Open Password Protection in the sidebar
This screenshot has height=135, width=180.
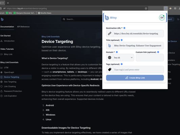click(13, 91)
